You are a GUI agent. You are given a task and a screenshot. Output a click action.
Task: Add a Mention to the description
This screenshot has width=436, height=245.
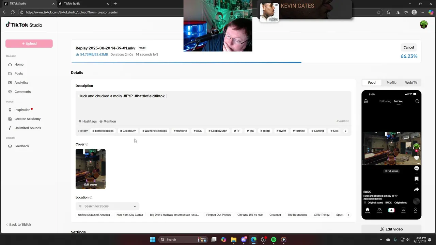coord(108,121)
